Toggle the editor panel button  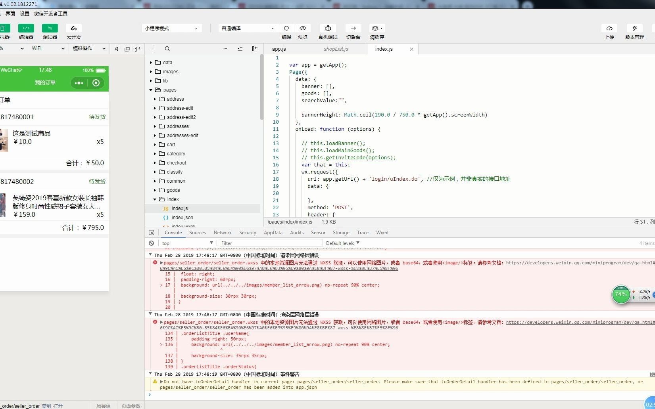point(26,28)
